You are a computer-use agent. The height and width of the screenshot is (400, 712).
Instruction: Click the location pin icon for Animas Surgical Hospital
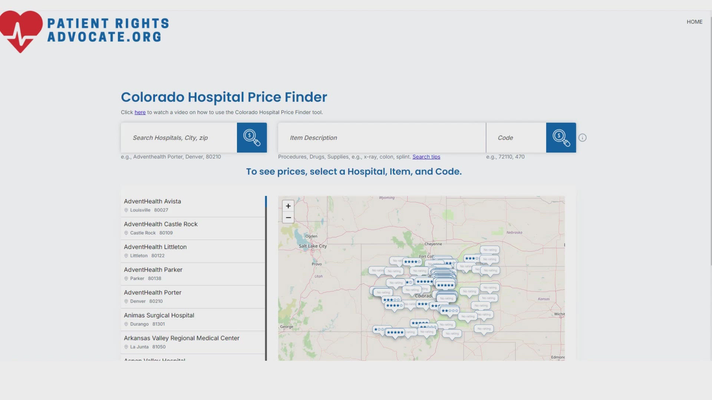pyautogui.click(x=126, y=324)
